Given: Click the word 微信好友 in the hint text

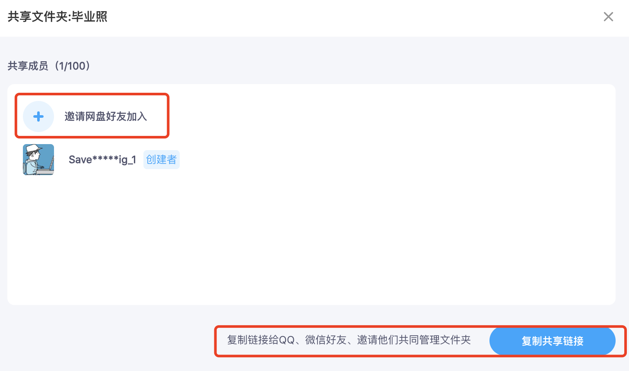Looking at the screenshot, I should coord(326,340).
